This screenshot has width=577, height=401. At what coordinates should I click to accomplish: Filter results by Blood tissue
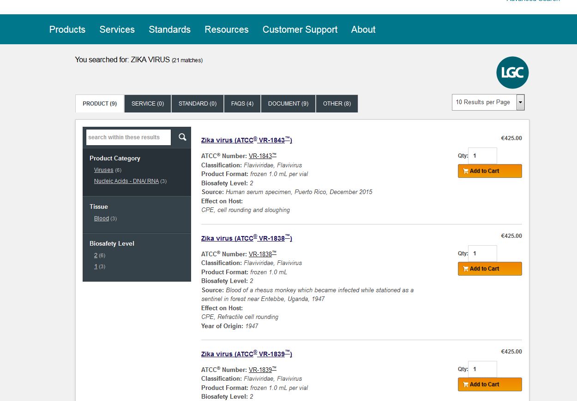coord(102,218)
